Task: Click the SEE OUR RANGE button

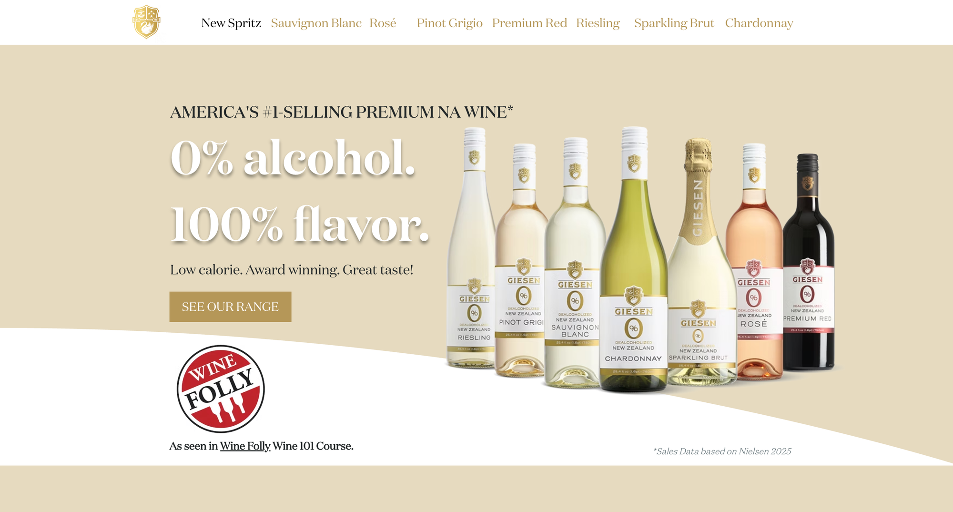Action: coord(230,307)
